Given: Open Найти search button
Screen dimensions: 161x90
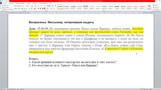Looking at the screenshot, I should 155,5.
